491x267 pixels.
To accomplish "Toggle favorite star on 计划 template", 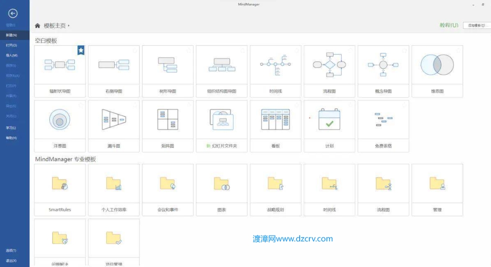I will click(351, 105).
